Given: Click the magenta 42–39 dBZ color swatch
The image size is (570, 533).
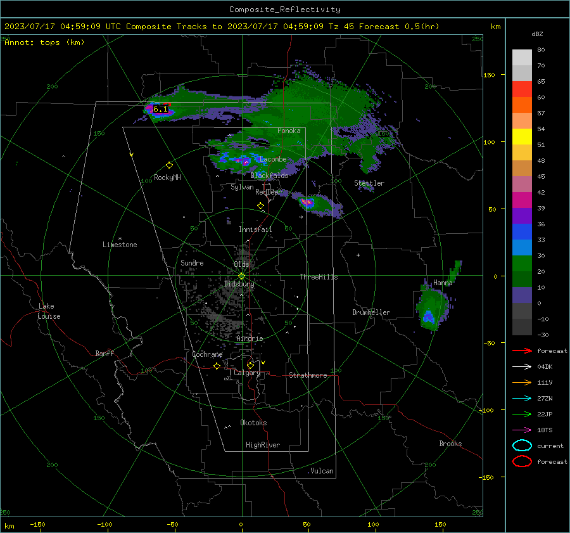Looking at the screenshot, I should 522,200.
